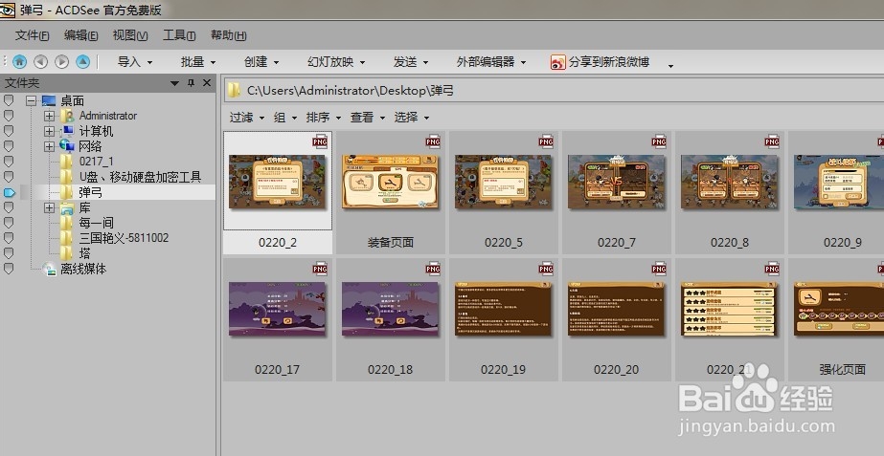Open the 创建 dropdown

[x=261, y=62]
